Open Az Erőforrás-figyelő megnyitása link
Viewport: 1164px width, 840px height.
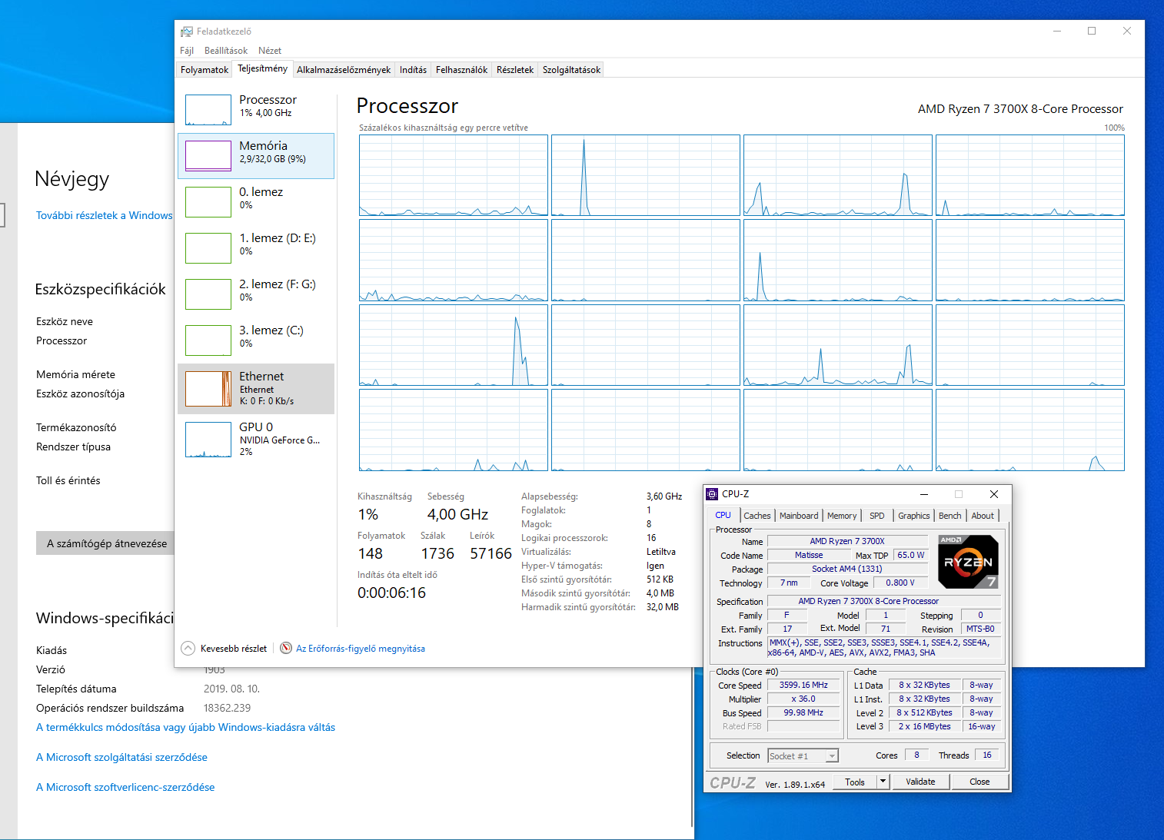361,649
